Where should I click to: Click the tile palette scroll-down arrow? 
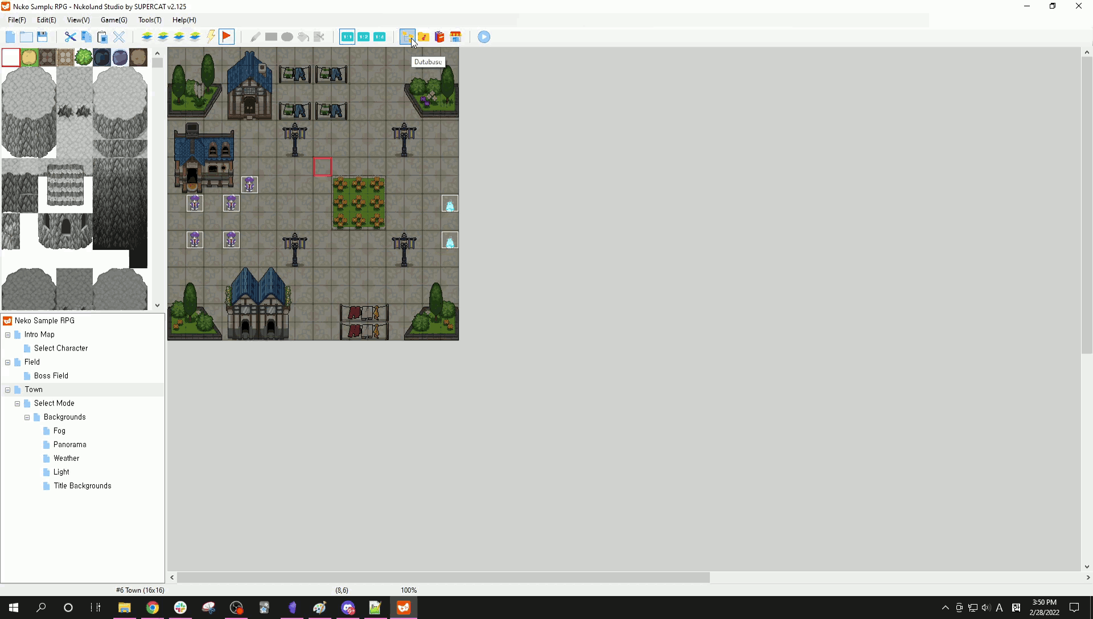(158, 306)
